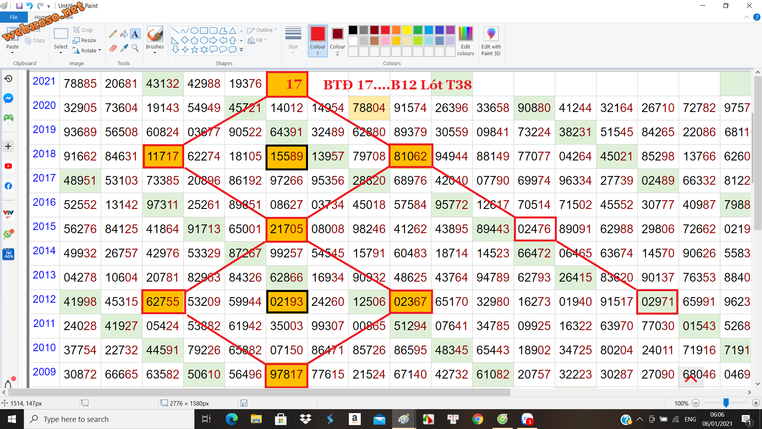Screen dimensions: 762x429
Task: Click the zoom out minus button
Action: pyautogui.click(x=696, y=403)
